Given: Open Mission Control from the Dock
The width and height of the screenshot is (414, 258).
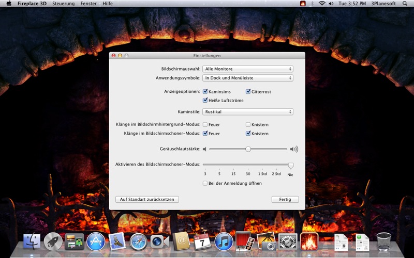Looking at the screenshot, I should (75, 241).
